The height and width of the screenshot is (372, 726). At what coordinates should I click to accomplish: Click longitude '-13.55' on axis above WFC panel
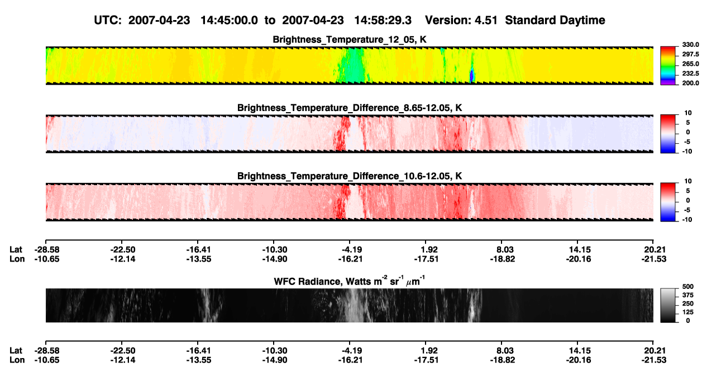click(198, 259)
